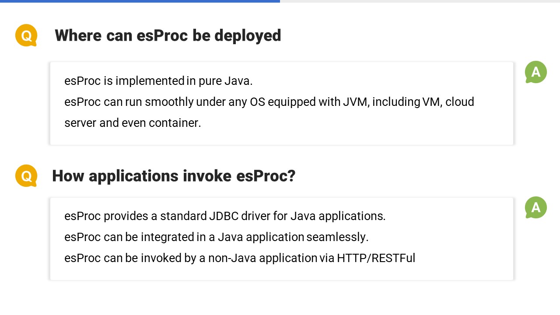Click the line "esProc is implemented in pure Java."
Screen dimensions: 560x315
point(158,81)
